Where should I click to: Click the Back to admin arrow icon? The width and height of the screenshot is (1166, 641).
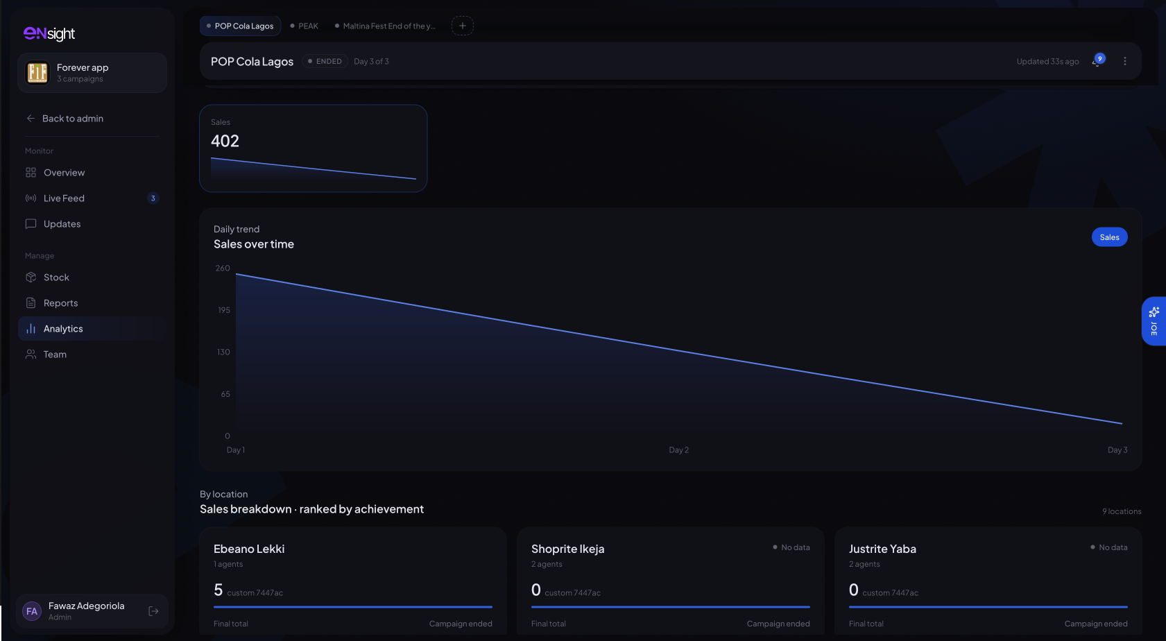[31, 119]
